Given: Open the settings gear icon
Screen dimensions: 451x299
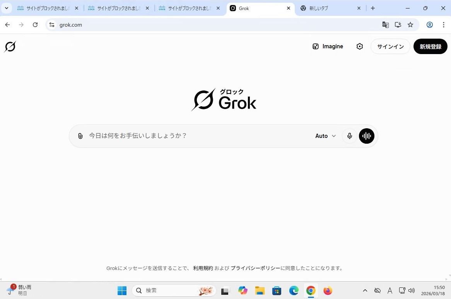Looking at the screenshot, I should point(360,46).
